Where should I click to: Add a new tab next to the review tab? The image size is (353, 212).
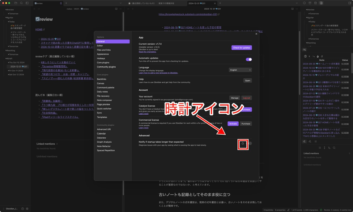[66, 3]
